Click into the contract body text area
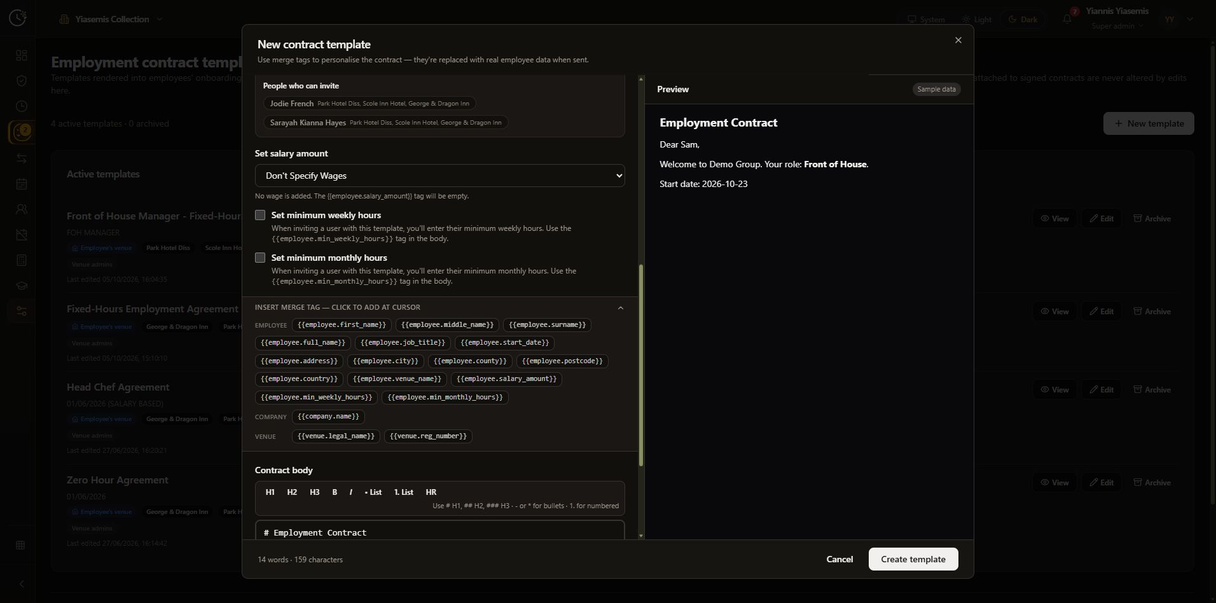The width and height of the screenshot is (1216, 603). click(439, 531)
